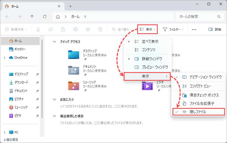Unpin デスクトップ via its sidebar pin icon
This screenshot has height=143, width=227.
point(38,74)
